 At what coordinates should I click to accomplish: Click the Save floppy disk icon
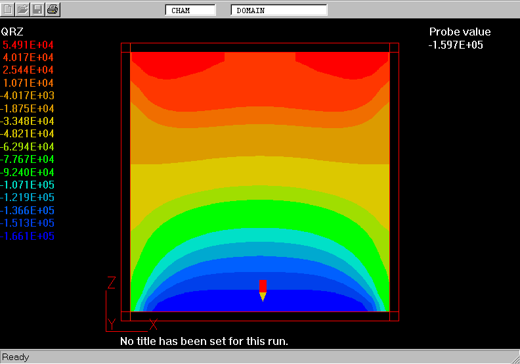click(38, 9)
